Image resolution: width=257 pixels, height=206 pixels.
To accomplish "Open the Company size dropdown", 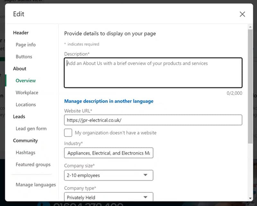I will click(109, 175).
